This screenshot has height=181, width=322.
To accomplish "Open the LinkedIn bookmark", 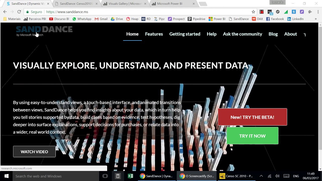I will coord(296,19).
